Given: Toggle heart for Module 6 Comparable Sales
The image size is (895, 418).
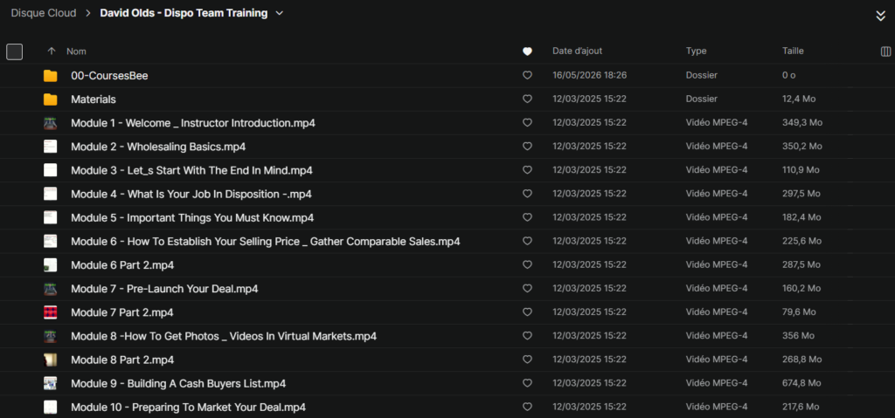Looking at the screenshot, I should pos(527,241).
